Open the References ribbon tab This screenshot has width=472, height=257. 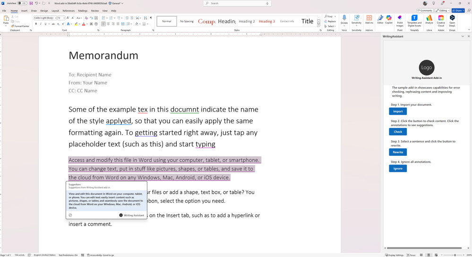(x=69, y=10)
